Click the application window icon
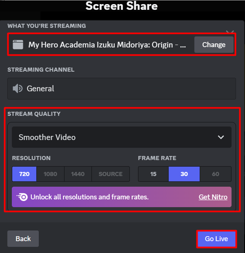Image resolution: width=245 pixels, height=253 pixels. point(18,45)
